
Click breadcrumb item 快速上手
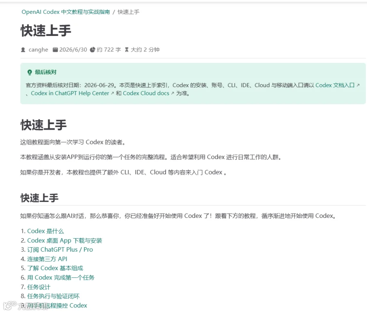[x=128, y=12]
